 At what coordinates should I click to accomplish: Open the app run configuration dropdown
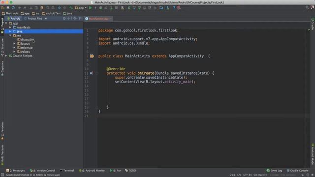point(81,8)
